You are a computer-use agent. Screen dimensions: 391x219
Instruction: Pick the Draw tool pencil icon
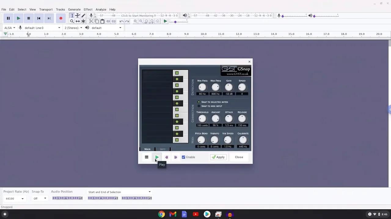click(83, 16)
